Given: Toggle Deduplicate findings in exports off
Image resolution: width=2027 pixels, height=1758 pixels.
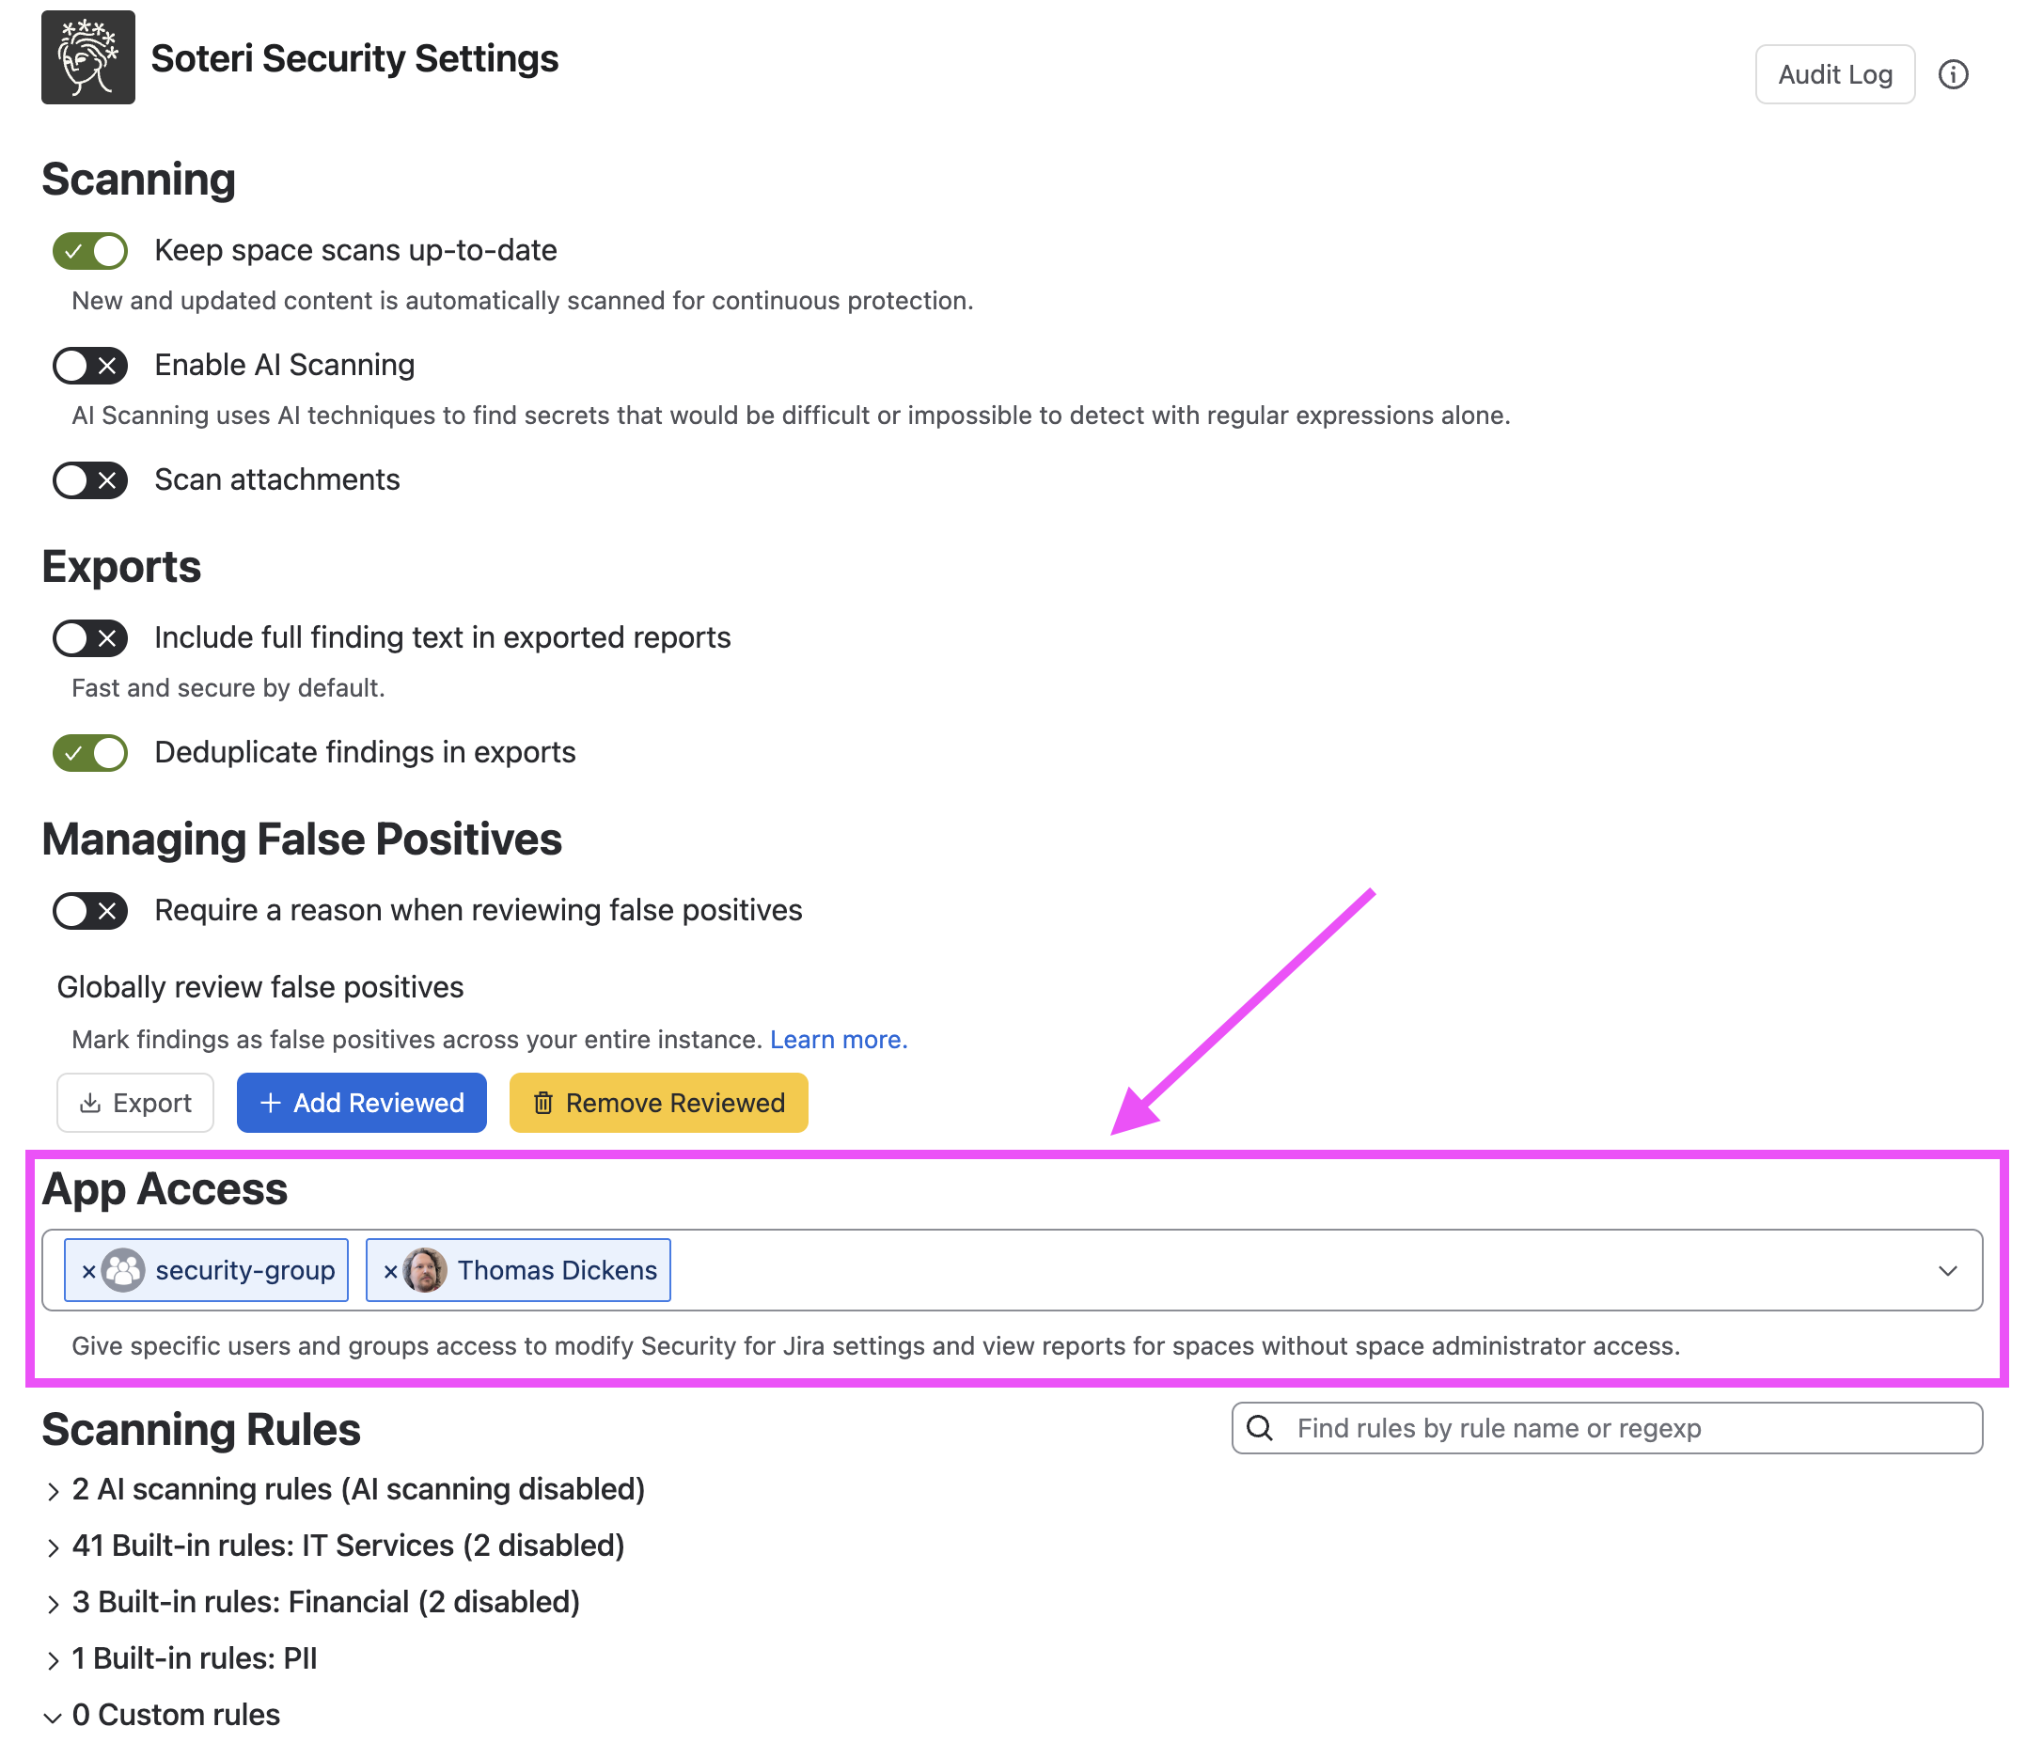Looking at the screenshot, I should pyautogui.click(x=90, y=753).
